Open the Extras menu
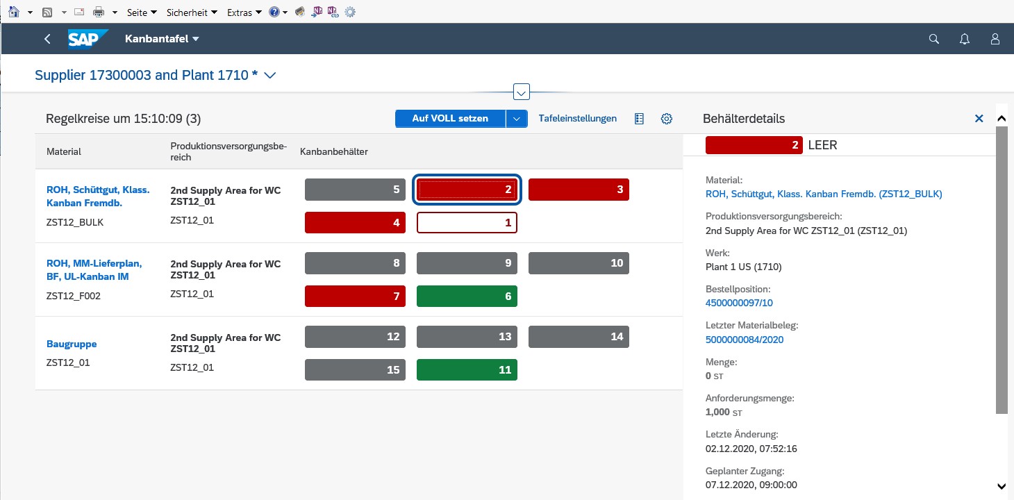 click(x=239, y=12)
